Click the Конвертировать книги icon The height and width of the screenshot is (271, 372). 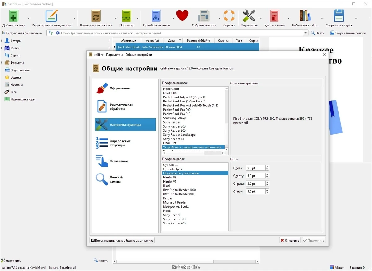(96, 16)
